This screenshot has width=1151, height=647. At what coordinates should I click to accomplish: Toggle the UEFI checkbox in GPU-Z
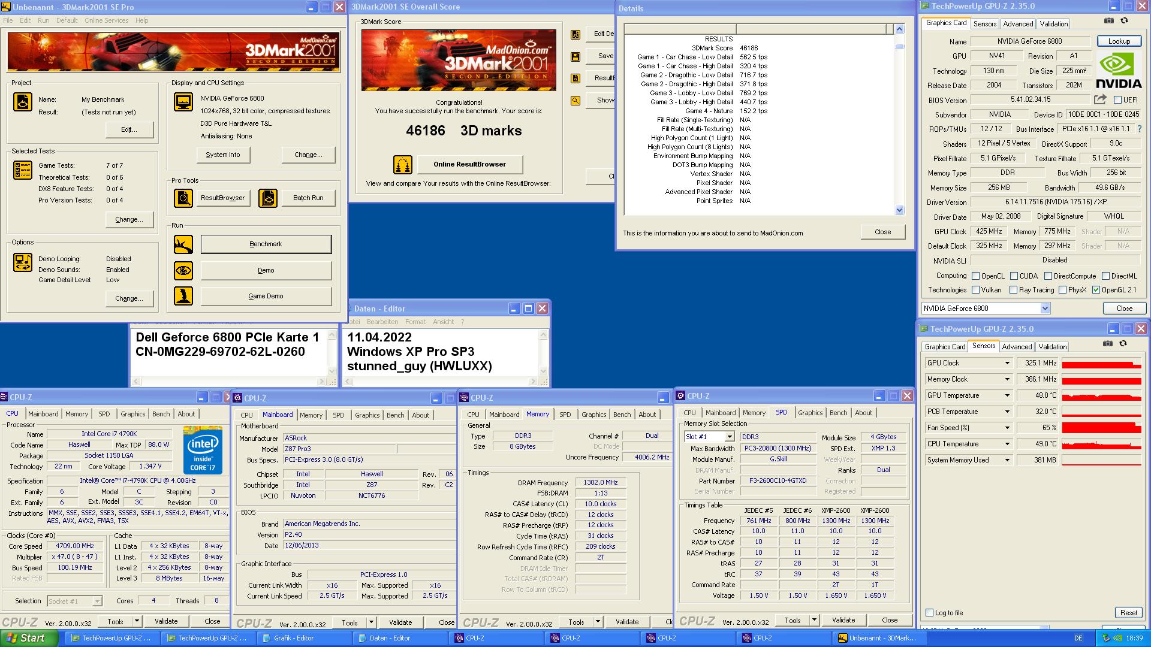pyautogui.click(x=1117, y=100)
